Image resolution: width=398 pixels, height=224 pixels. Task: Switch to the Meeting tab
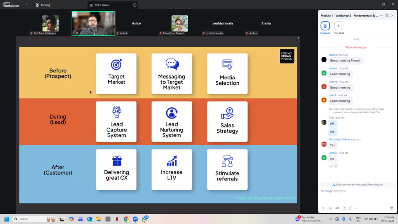(43, 5)
